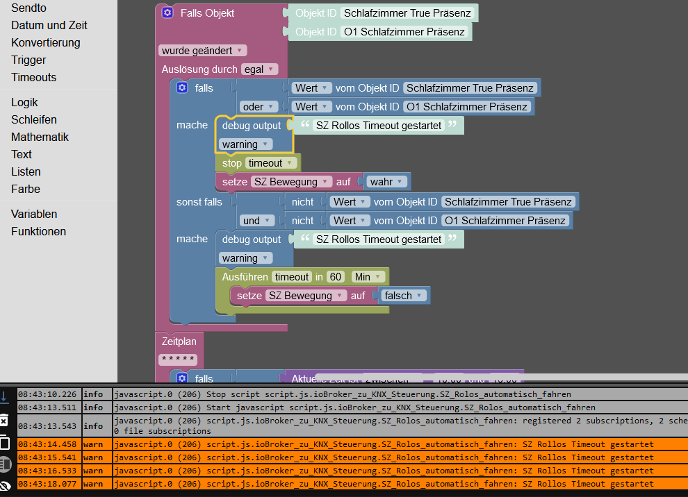This screenshot has width=688, height=497.
Task: Click warn log entry at 08:43:16.533
Action: tap(353, 471)
